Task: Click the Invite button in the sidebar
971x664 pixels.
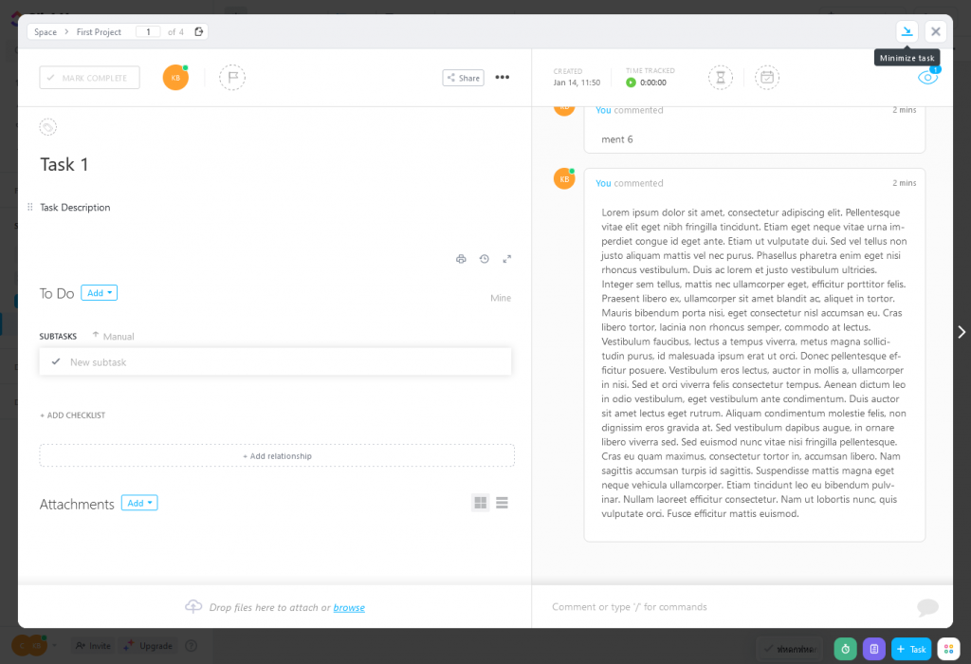Action: coord(94,645)
